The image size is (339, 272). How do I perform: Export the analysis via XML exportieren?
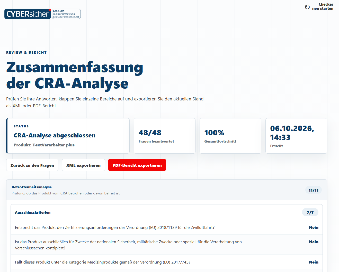click(x=83, y=165)
